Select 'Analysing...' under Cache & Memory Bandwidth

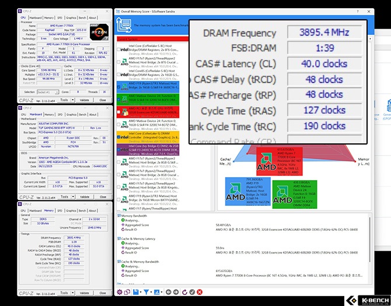tap(132, 266)
